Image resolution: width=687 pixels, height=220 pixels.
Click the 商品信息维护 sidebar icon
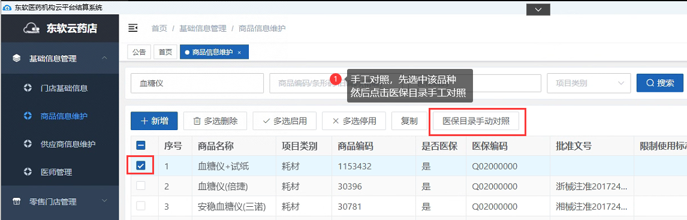(x=28, y=116)
